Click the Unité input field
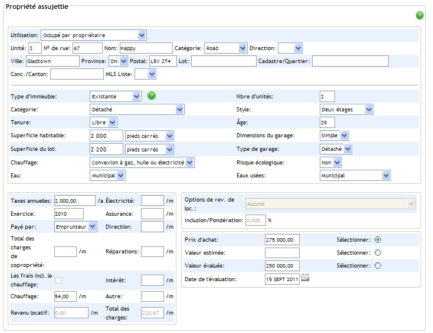 pos(35,48)
